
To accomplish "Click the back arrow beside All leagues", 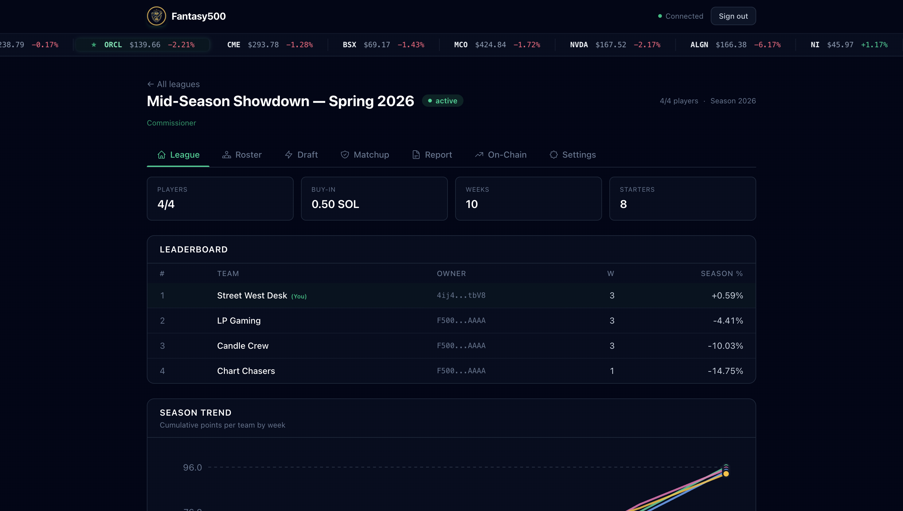I will pyautogui.click(x=150, y=84).
